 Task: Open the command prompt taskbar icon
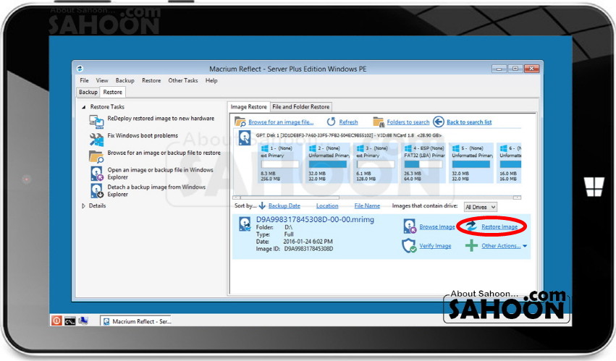click(x=70, y=321)
